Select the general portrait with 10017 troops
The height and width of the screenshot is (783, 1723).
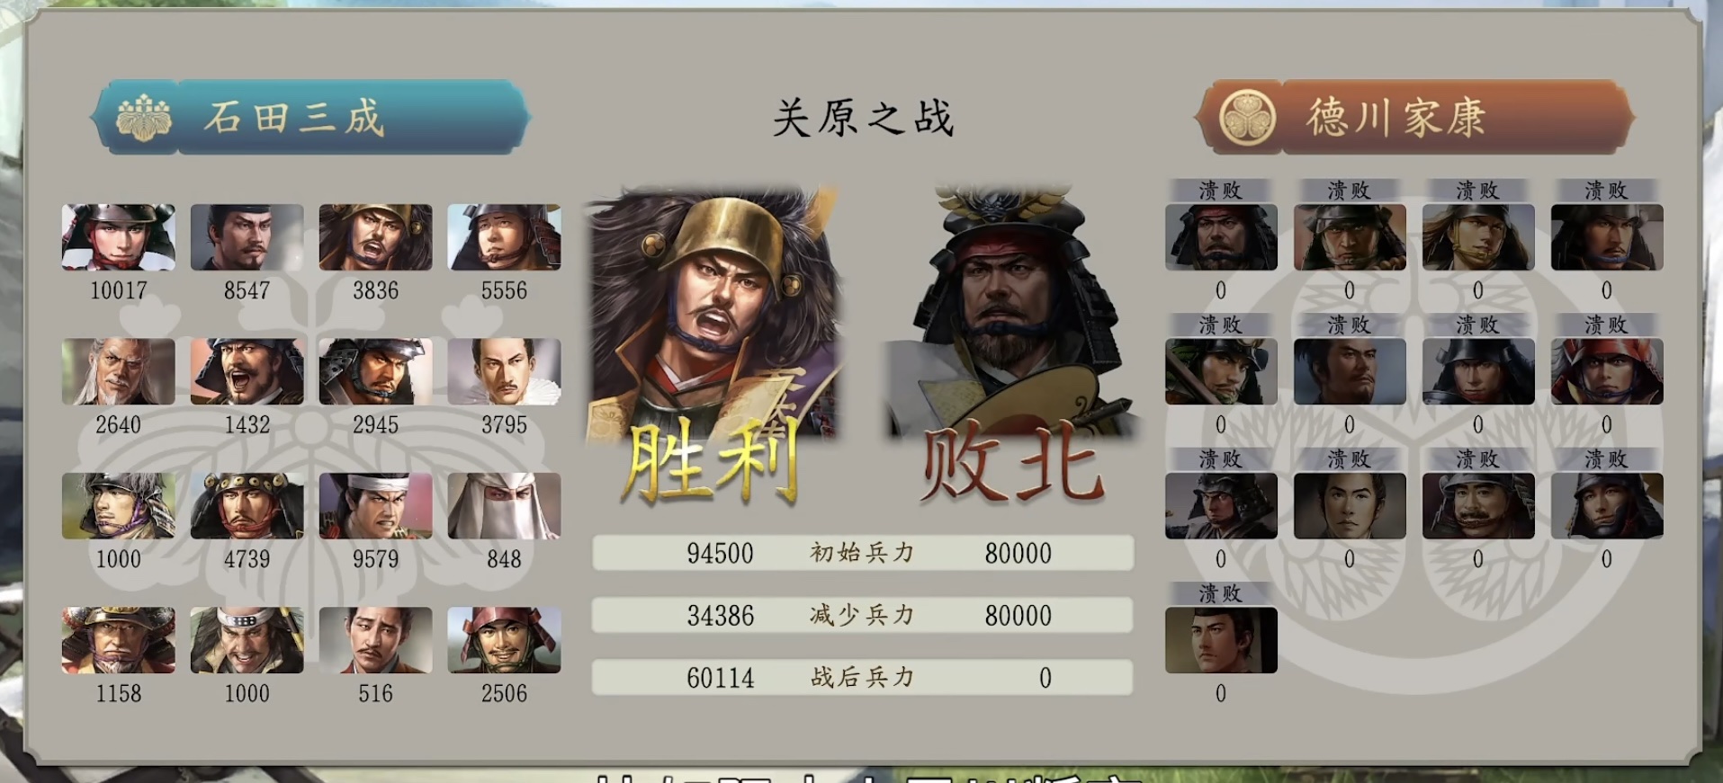click(x=119, y=237)
